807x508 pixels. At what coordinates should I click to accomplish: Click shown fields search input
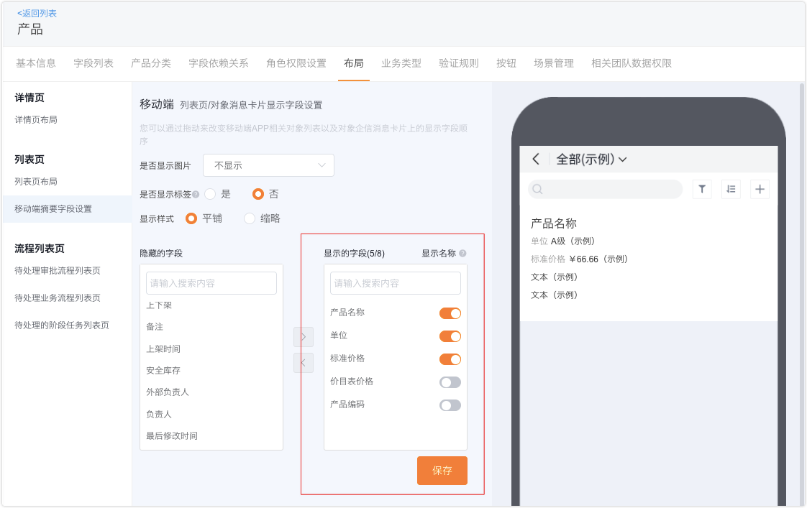pyautogui.click(x=396, y=283)
